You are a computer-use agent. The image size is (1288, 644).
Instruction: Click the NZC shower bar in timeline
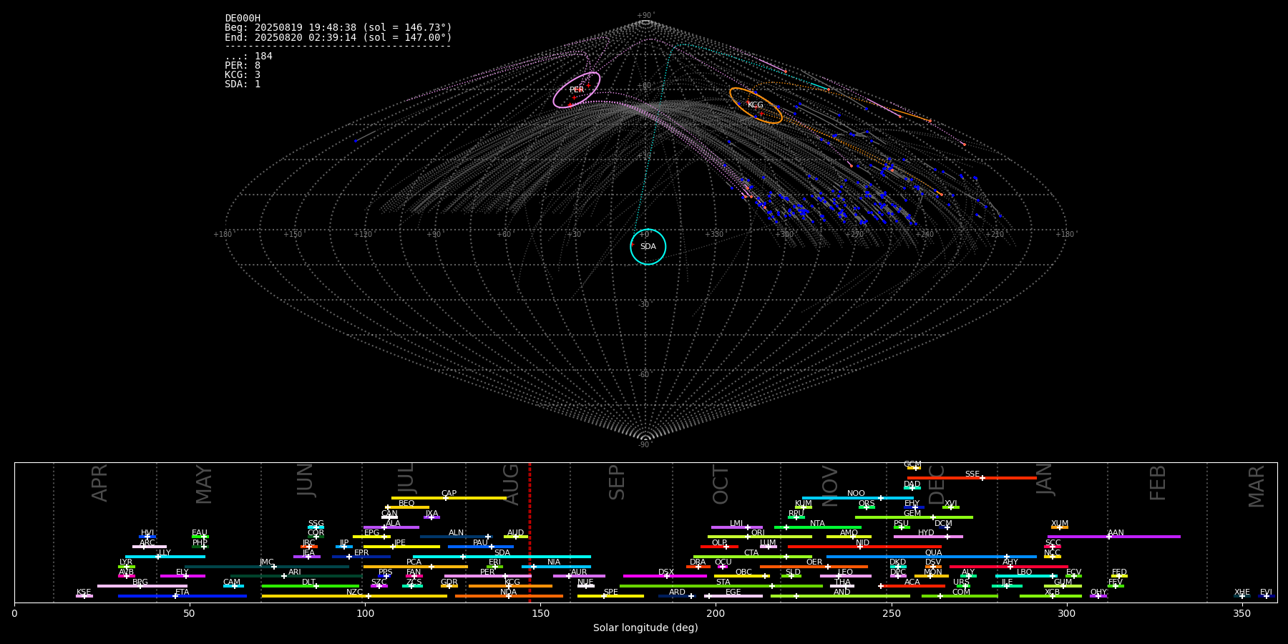[354, 596]
